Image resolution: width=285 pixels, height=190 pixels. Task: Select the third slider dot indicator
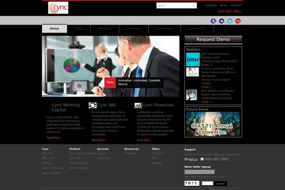[x=171, y=94]
